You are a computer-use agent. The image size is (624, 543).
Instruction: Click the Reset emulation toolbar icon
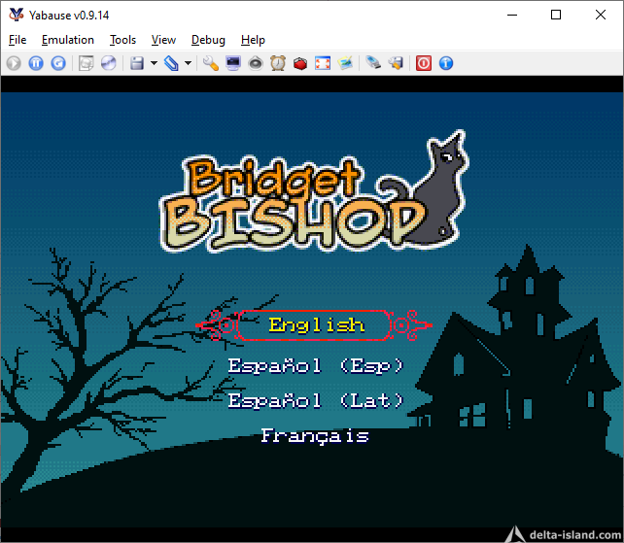point(58,63)
